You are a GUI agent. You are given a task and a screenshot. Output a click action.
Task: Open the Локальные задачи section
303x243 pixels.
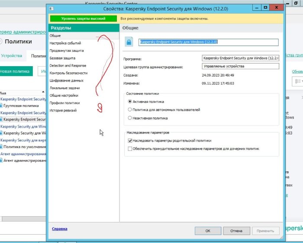pyautogui.click(x=64, y=88)
